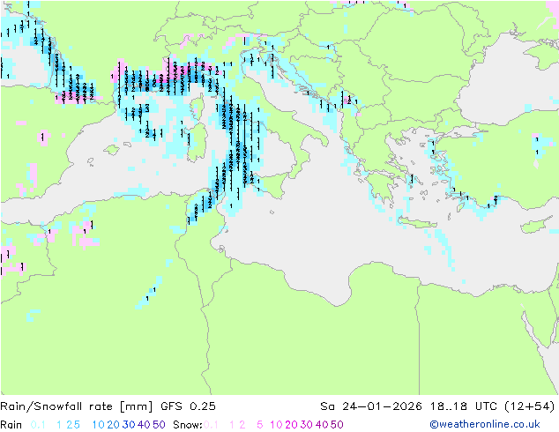Click the 'Snow:' legend label

188,425
